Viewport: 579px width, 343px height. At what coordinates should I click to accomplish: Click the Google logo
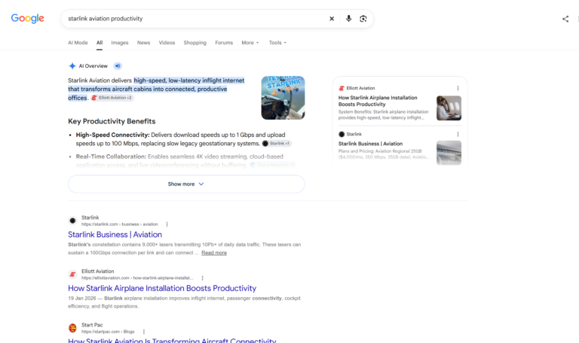click(x=27, y=18)
